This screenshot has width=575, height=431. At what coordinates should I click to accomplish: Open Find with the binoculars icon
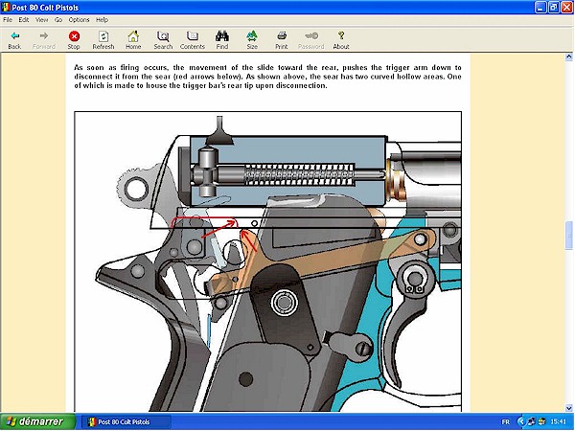[x=222, y=40]
